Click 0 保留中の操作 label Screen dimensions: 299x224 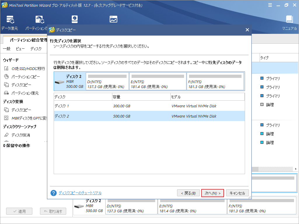[x=17, y=146]
